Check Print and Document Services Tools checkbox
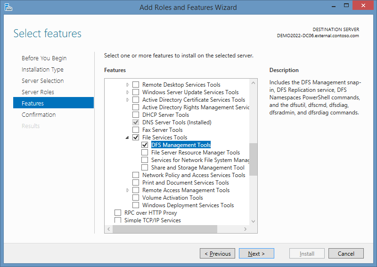Image resolution: width=377 pixels, height=267 pixels. tap(136, 182)
